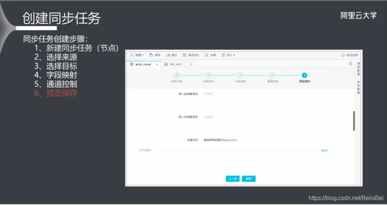The width and height of the screenshot is (387, 205).
Task: Click slide text 3、选择目标
Action: [56, 66]
